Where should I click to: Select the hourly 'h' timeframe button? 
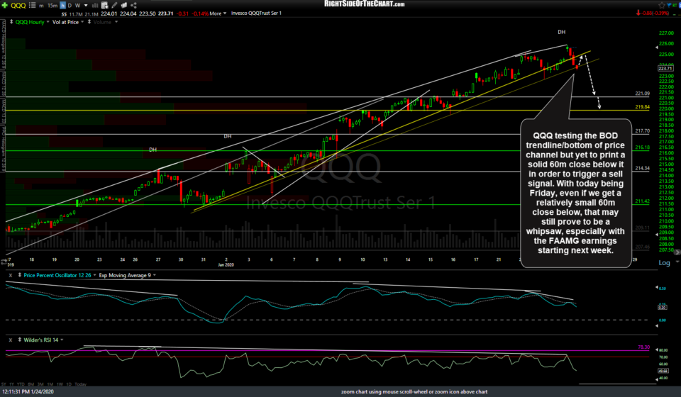pos(62,6)
